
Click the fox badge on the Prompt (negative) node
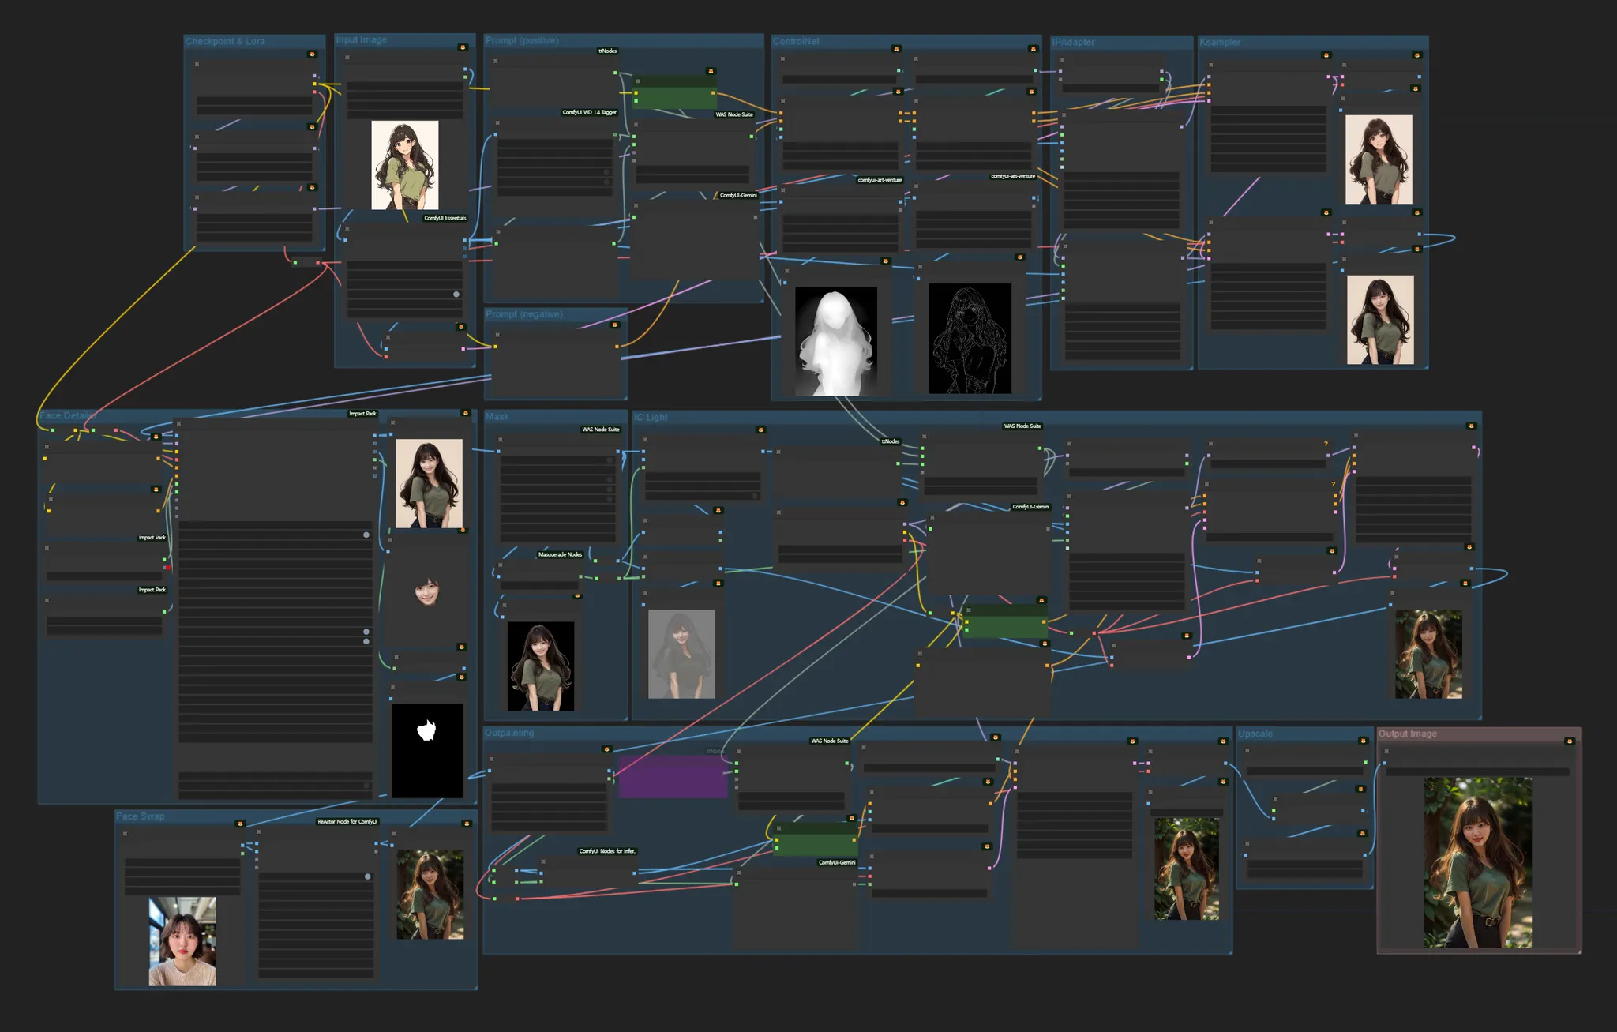[614, 325]
